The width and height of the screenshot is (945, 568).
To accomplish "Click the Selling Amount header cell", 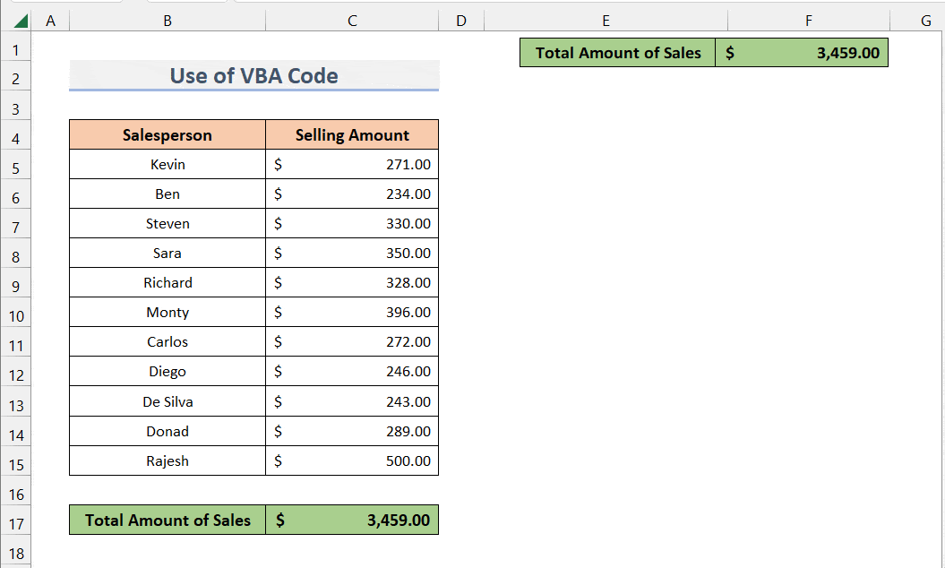I will point(352,134).
